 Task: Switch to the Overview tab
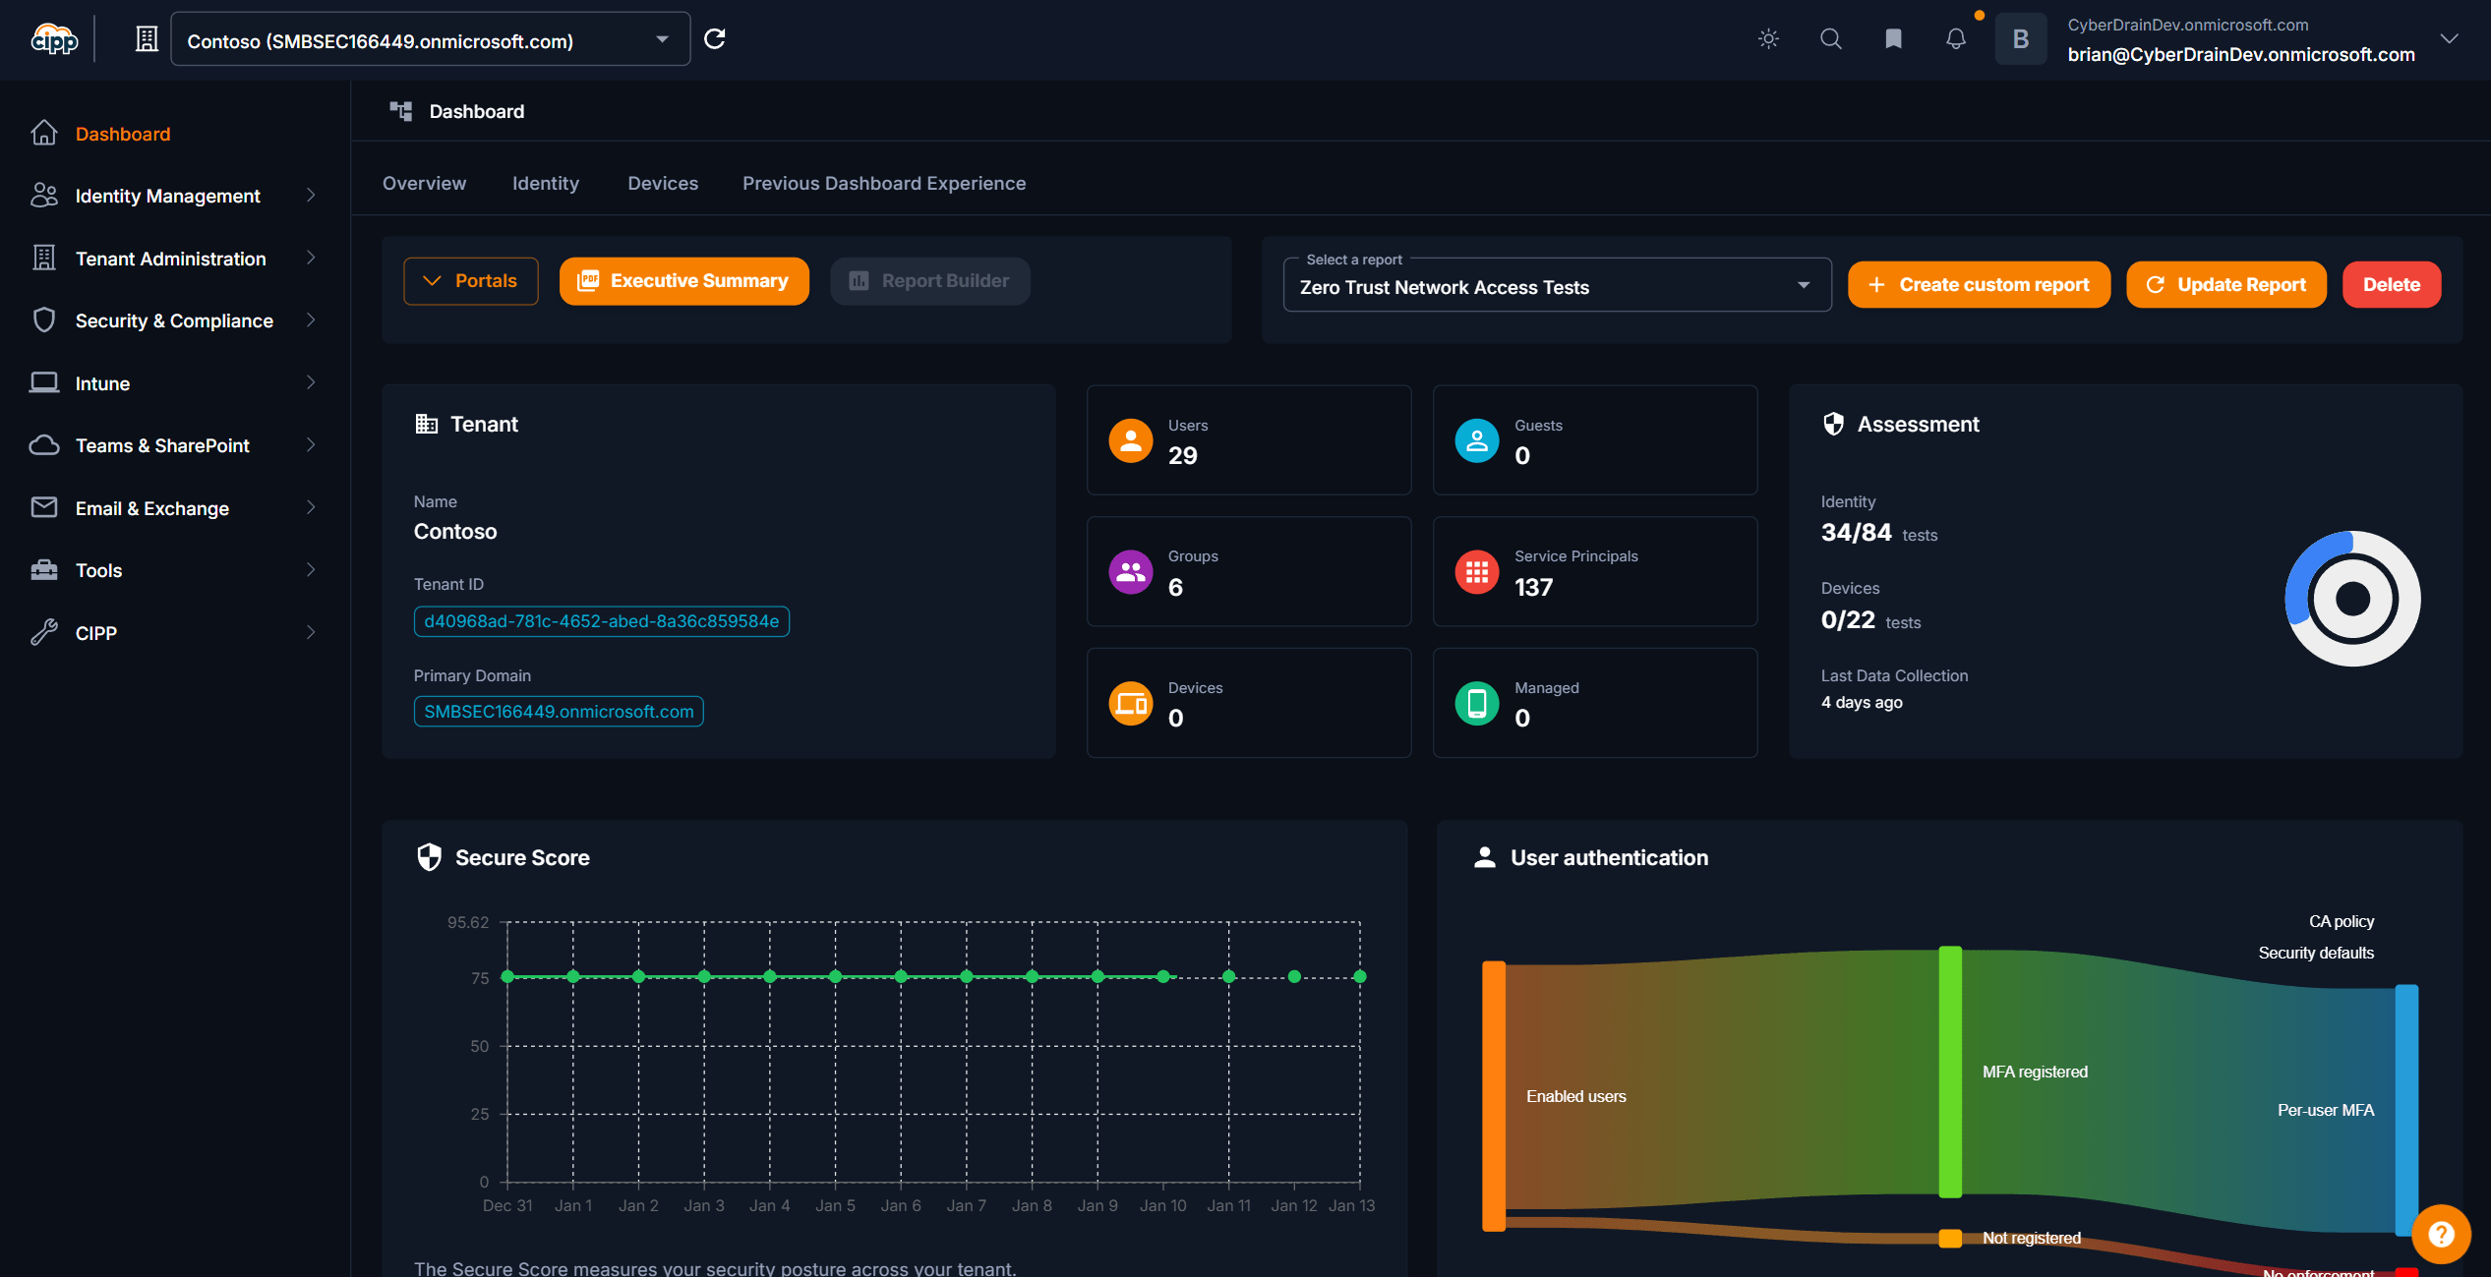(x=425, y=183)
